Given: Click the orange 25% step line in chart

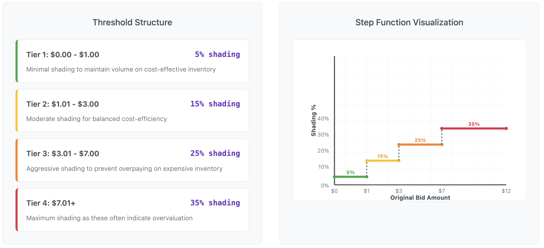Looking at the screenshot, I should coord(420,145).
